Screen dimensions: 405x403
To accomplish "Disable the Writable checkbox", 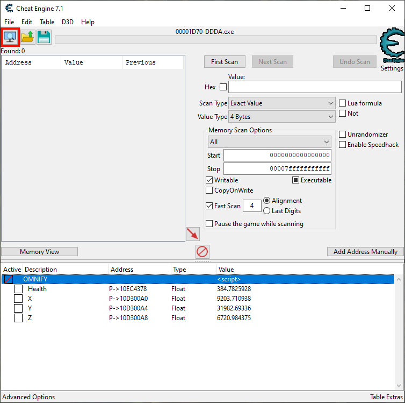I will click(x=209, y=180).
